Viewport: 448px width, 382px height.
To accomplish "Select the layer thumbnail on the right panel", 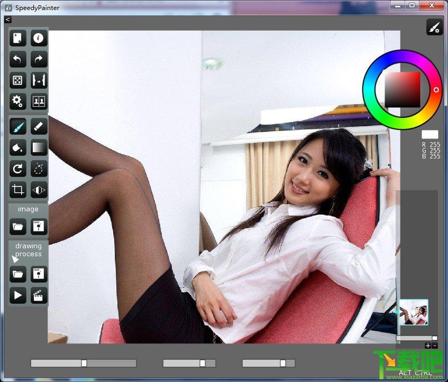I will coord(413,312).
